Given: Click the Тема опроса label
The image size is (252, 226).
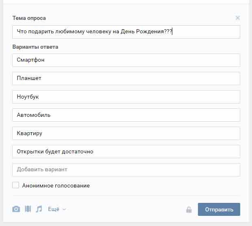Looking at the screenshot, I should click(29, 18).
